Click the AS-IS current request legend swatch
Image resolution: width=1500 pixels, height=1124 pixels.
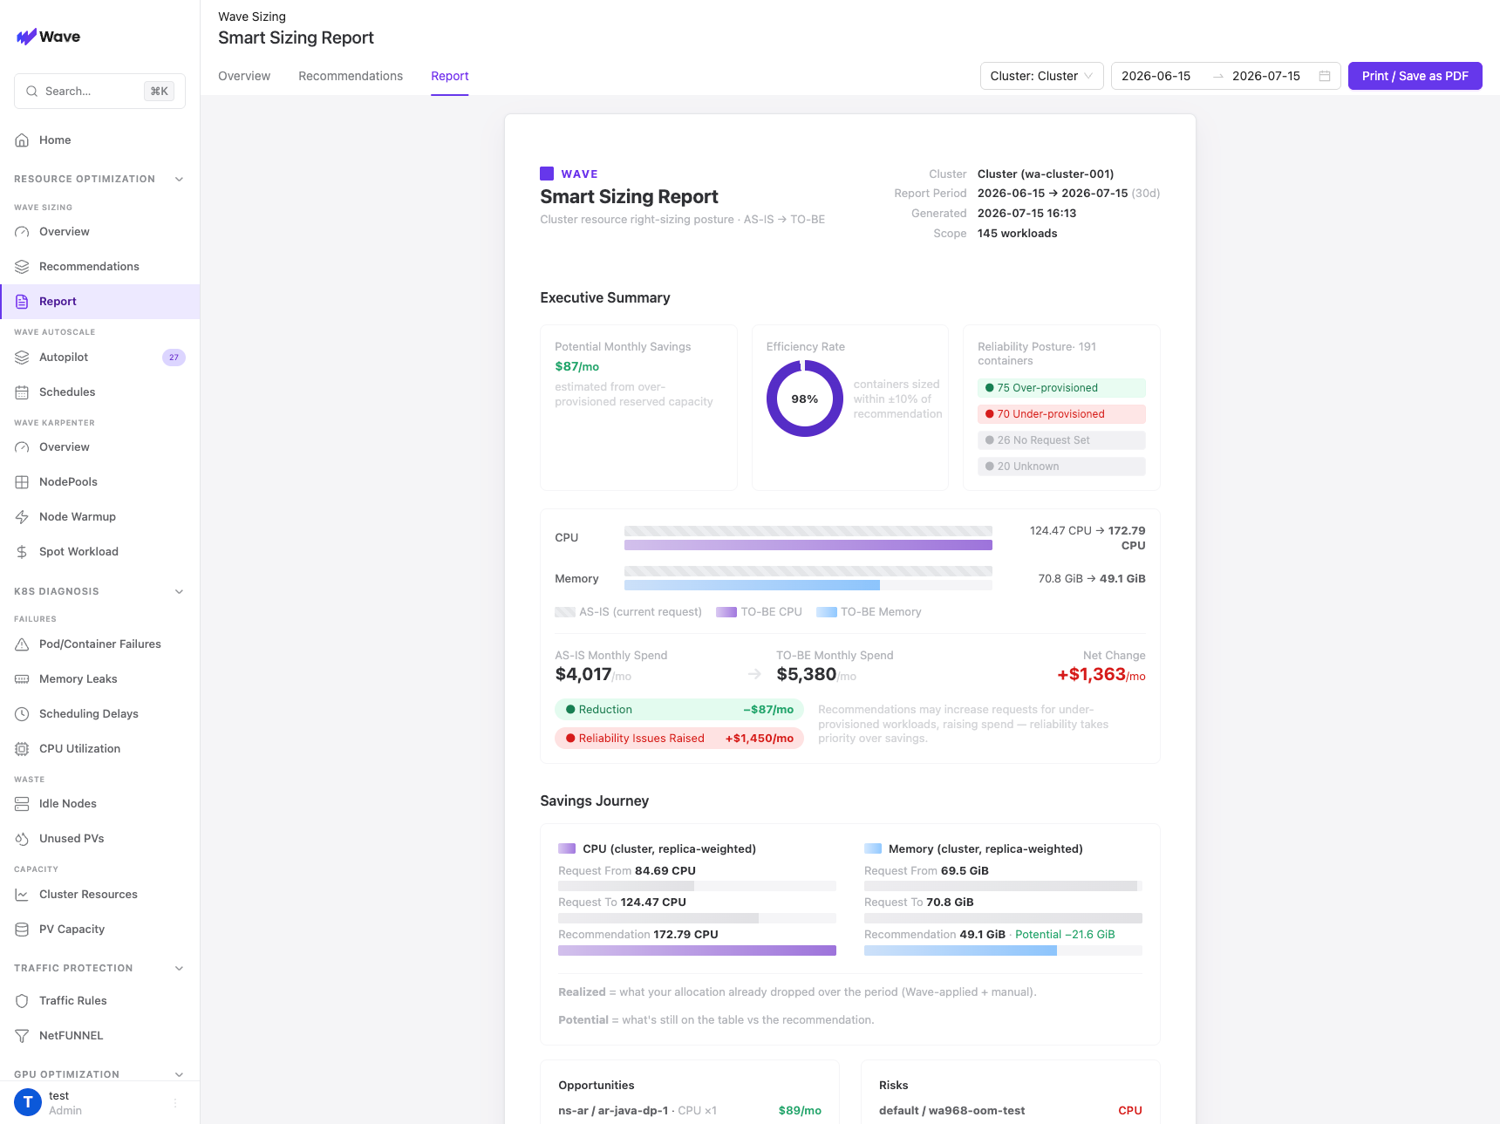[565, 612]
